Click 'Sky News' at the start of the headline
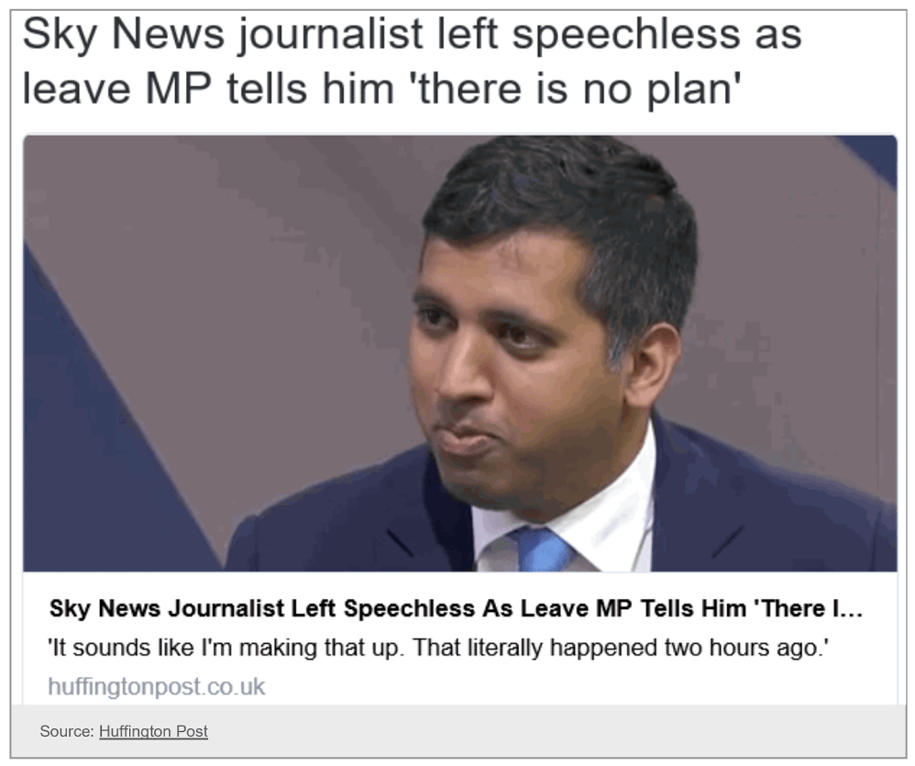Image resolution: width=915 pixels, height=766 pixels. pos(123,34)
